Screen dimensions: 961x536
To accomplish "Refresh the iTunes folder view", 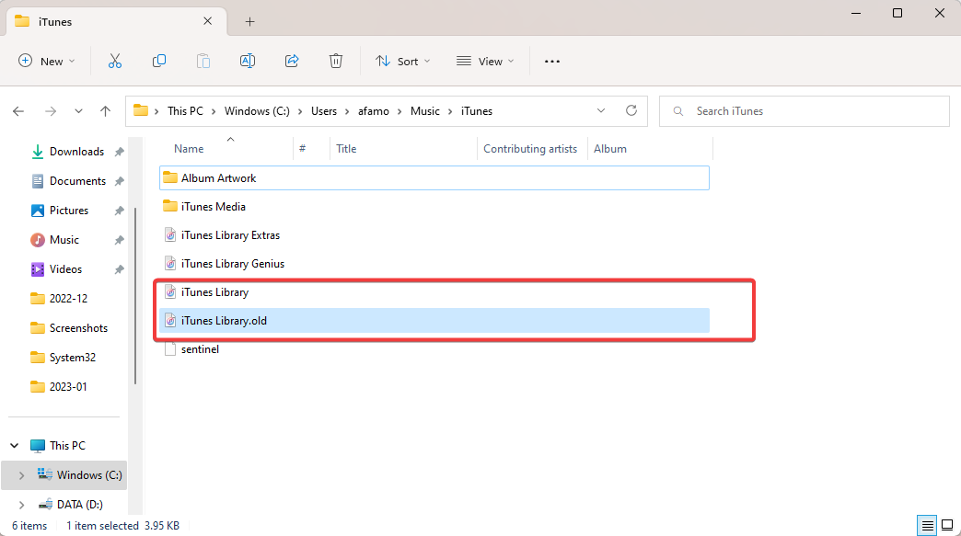I will click(631, 110).
